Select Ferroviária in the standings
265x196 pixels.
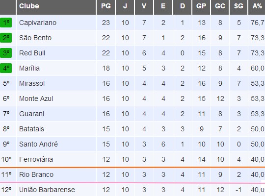(x=36, y=159)
